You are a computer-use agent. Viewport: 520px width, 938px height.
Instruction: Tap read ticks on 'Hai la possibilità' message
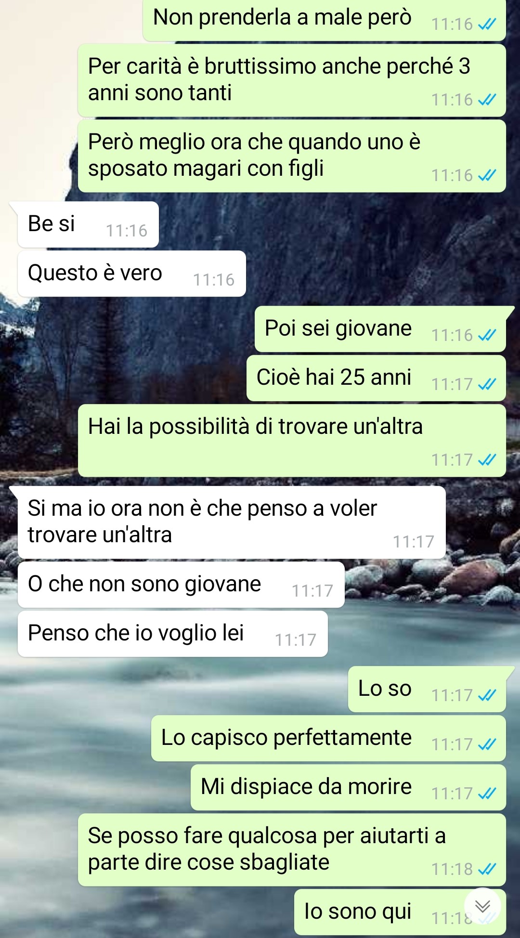pyautogui.click(x=487, y=460)
